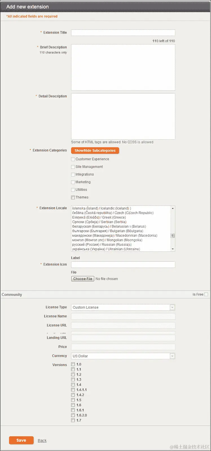Viewport: 211px width, 451px height.
Task: Check version 1.0 checkbox
Action: click(73, 364)
